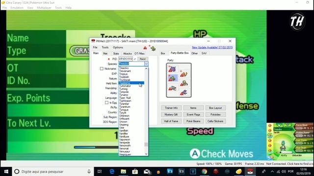The height and width of the screenshot is (176, 314).
Task: Switch to Citra lemon icon on taskbar
Action: (239, 172)
